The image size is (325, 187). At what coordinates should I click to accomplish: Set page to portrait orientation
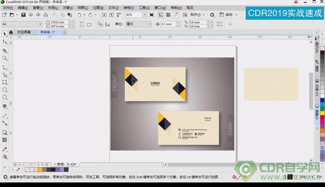click(81, 24)
